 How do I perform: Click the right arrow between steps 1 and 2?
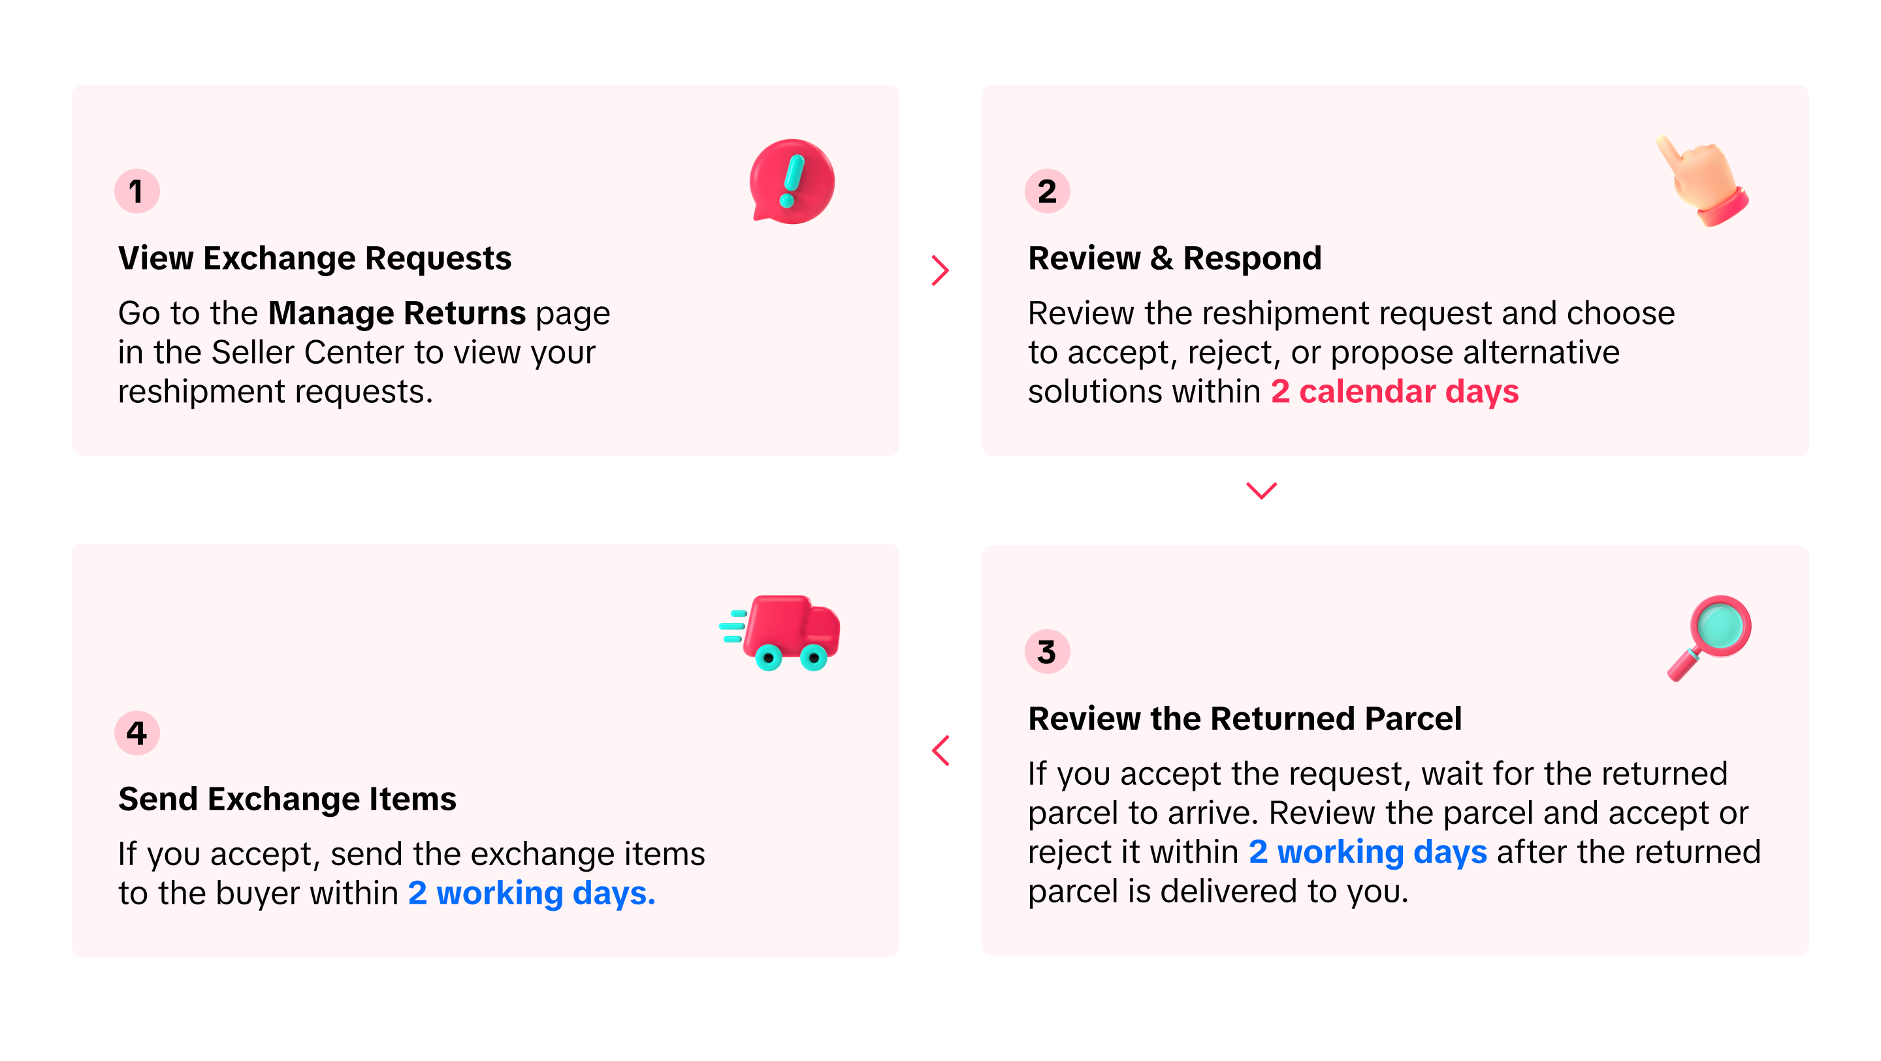tap(940, 270)
